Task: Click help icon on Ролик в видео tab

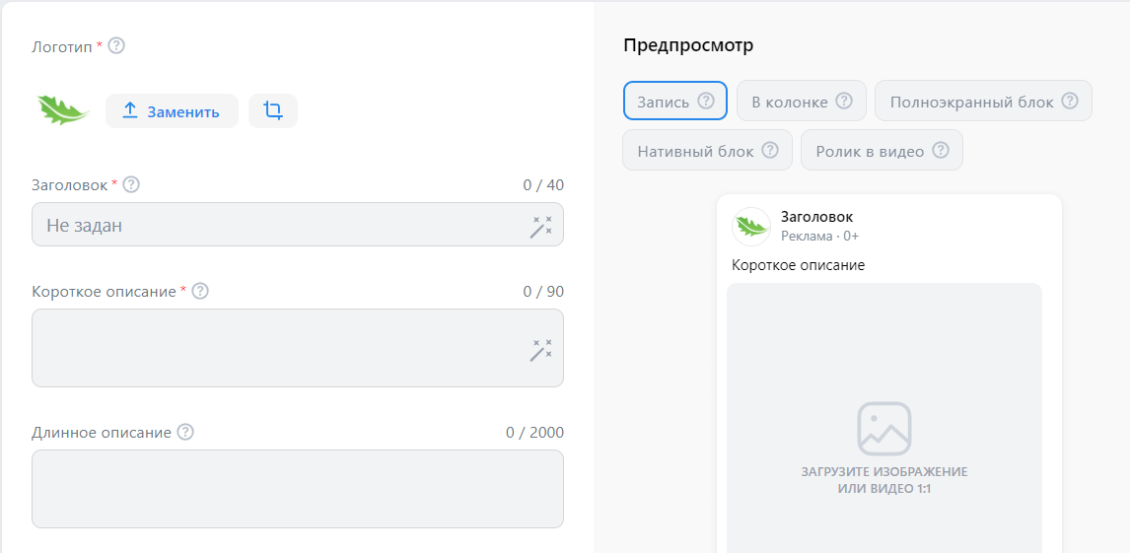Action: pos(940,151)
